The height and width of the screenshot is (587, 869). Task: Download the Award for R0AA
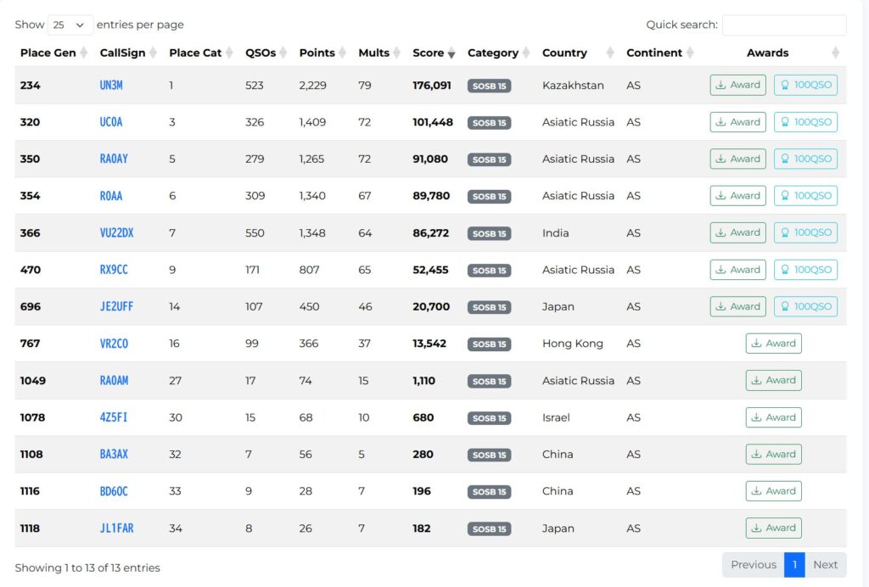(x=738, y=195)
